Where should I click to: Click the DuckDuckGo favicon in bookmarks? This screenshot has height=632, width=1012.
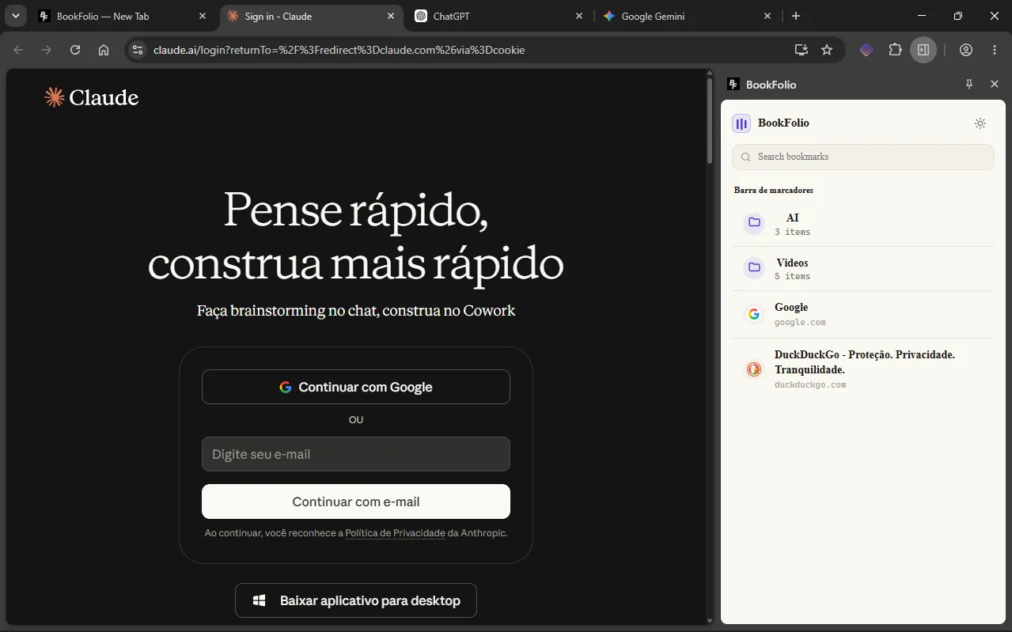(x=754, y=369)
